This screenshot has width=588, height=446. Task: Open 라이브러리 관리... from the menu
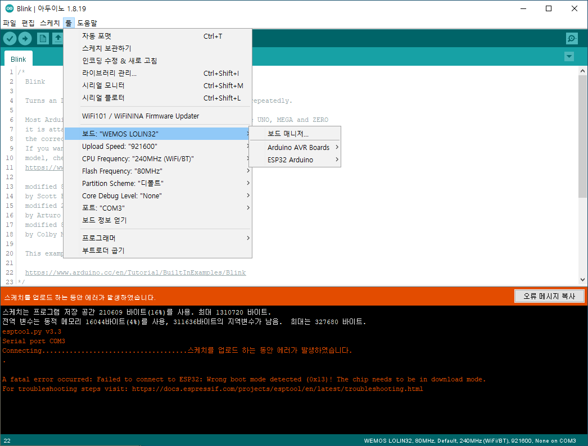coord(158,73)
